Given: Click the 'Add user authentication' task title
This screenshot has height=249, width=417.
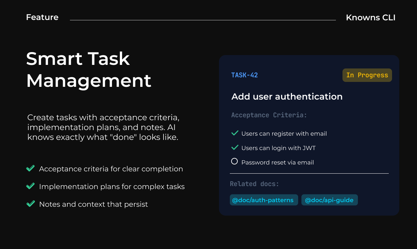Looking at the screenshot, I should (x=287, y=97).
